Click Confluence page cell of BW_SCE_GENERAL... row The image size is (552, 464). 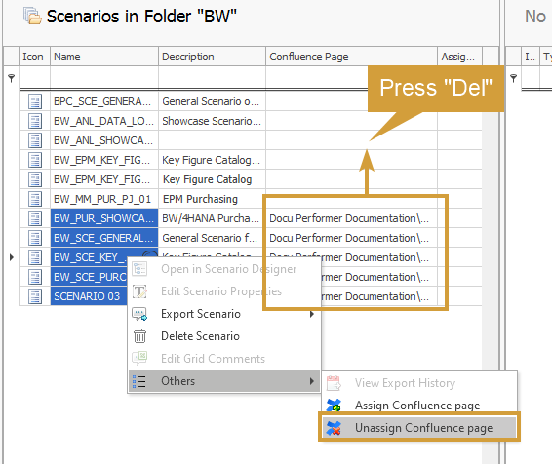click(x=351, y=238)
